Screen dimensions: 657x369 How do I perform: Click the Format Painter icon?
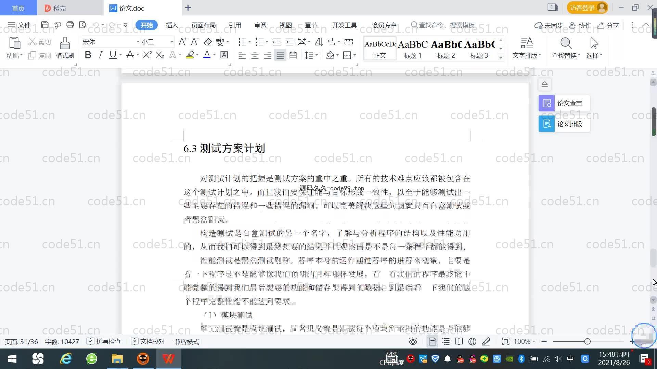(x=65, y=43)
